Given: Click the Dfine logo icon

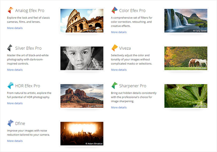Looking at the screenshot, I should pos(10,123).
